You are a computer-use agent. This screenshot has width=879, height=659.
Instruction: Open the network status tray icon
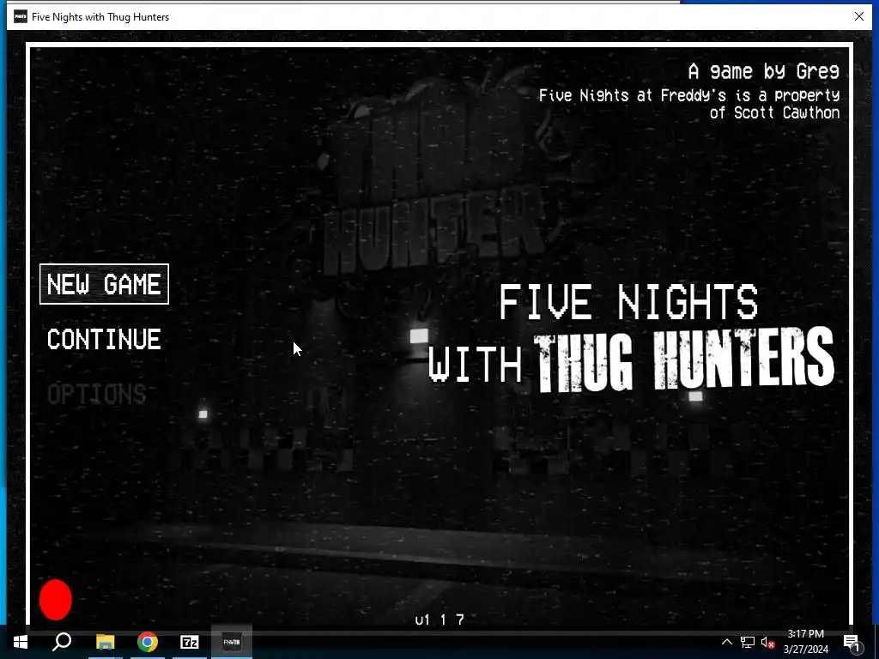coord(748,642)
